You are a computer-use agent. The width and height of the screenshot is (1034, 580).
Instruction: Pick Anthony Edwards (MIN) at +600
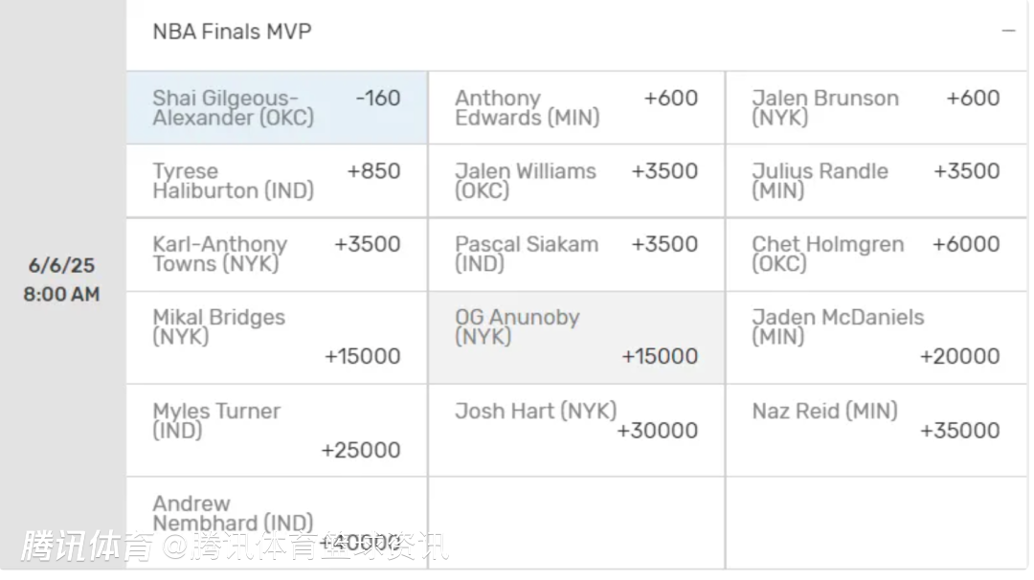pyautogui.click(x=575, y=108)
